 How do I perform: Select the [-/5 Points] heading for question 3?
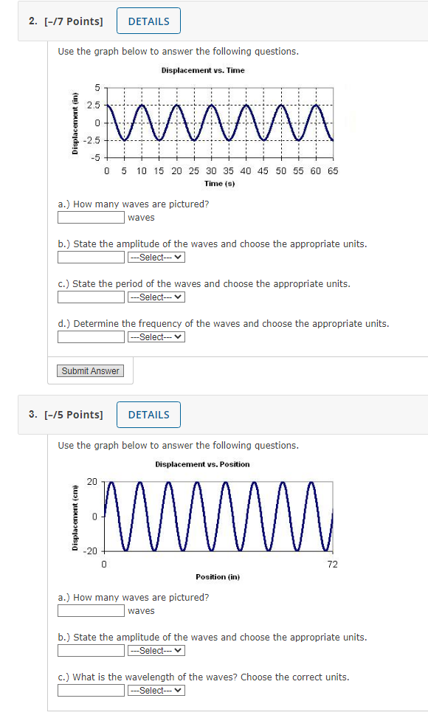(x=72, y=415)
